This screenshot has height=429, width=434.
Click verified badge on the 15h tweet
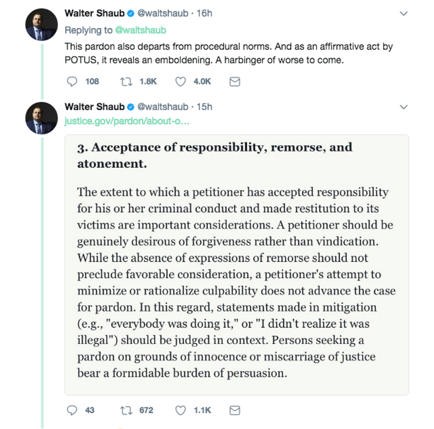[x=131, y=107]
